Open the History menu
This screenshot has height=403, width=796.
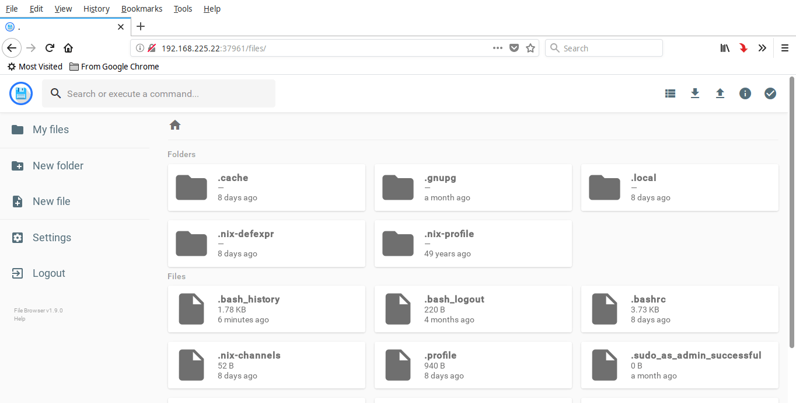pyautogui.click(x=96, y=9)
